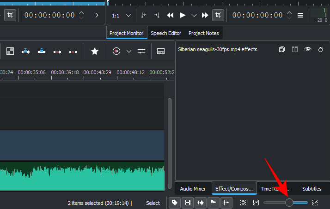The height and width of the screenshot is (209, 330).
Task: Open the 1:1 monitor zoom dropdown
Action: [121, 15]
